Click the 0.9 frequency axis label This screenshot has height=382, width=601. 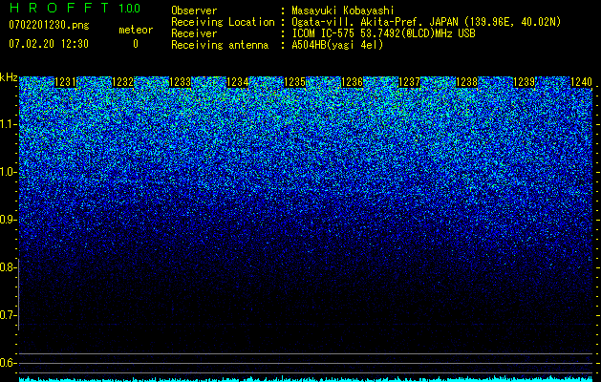[x=8, y=220]
